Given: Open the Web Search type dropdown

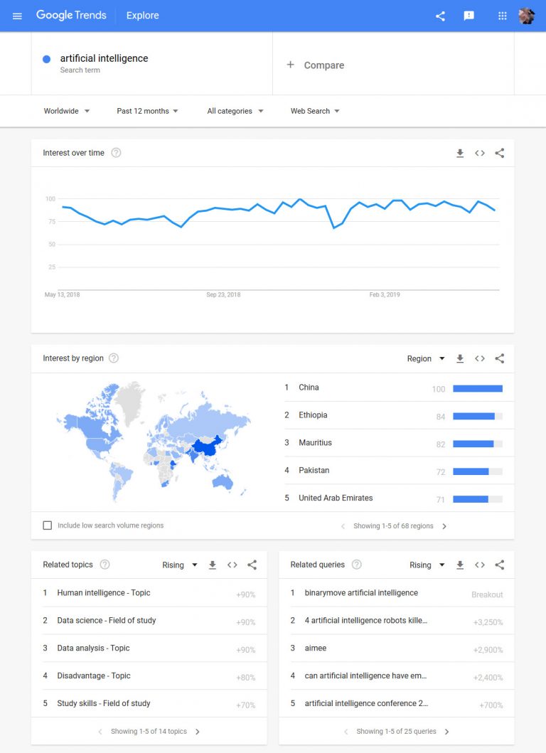Looking at the screenshot, I should (x=315, y=111).
